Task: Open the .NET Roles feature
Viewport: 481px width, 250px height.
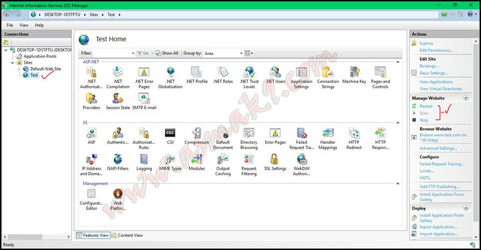Action: (223, 75)
